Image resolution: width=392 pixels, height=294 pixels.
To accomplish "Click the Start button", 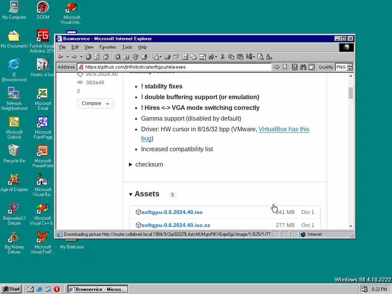I will click(11, 289).
